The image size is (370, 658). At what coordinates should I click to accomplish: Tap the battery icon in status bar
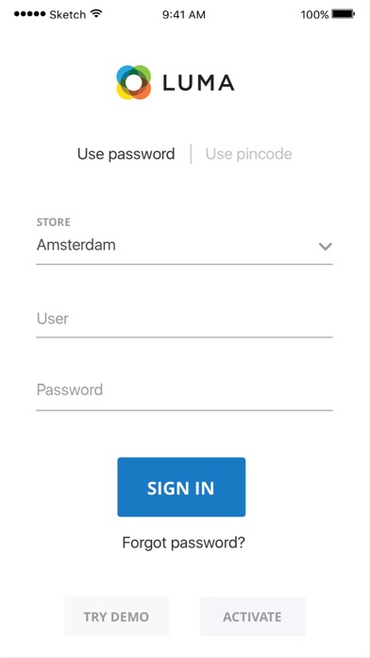tap(344, 14)
